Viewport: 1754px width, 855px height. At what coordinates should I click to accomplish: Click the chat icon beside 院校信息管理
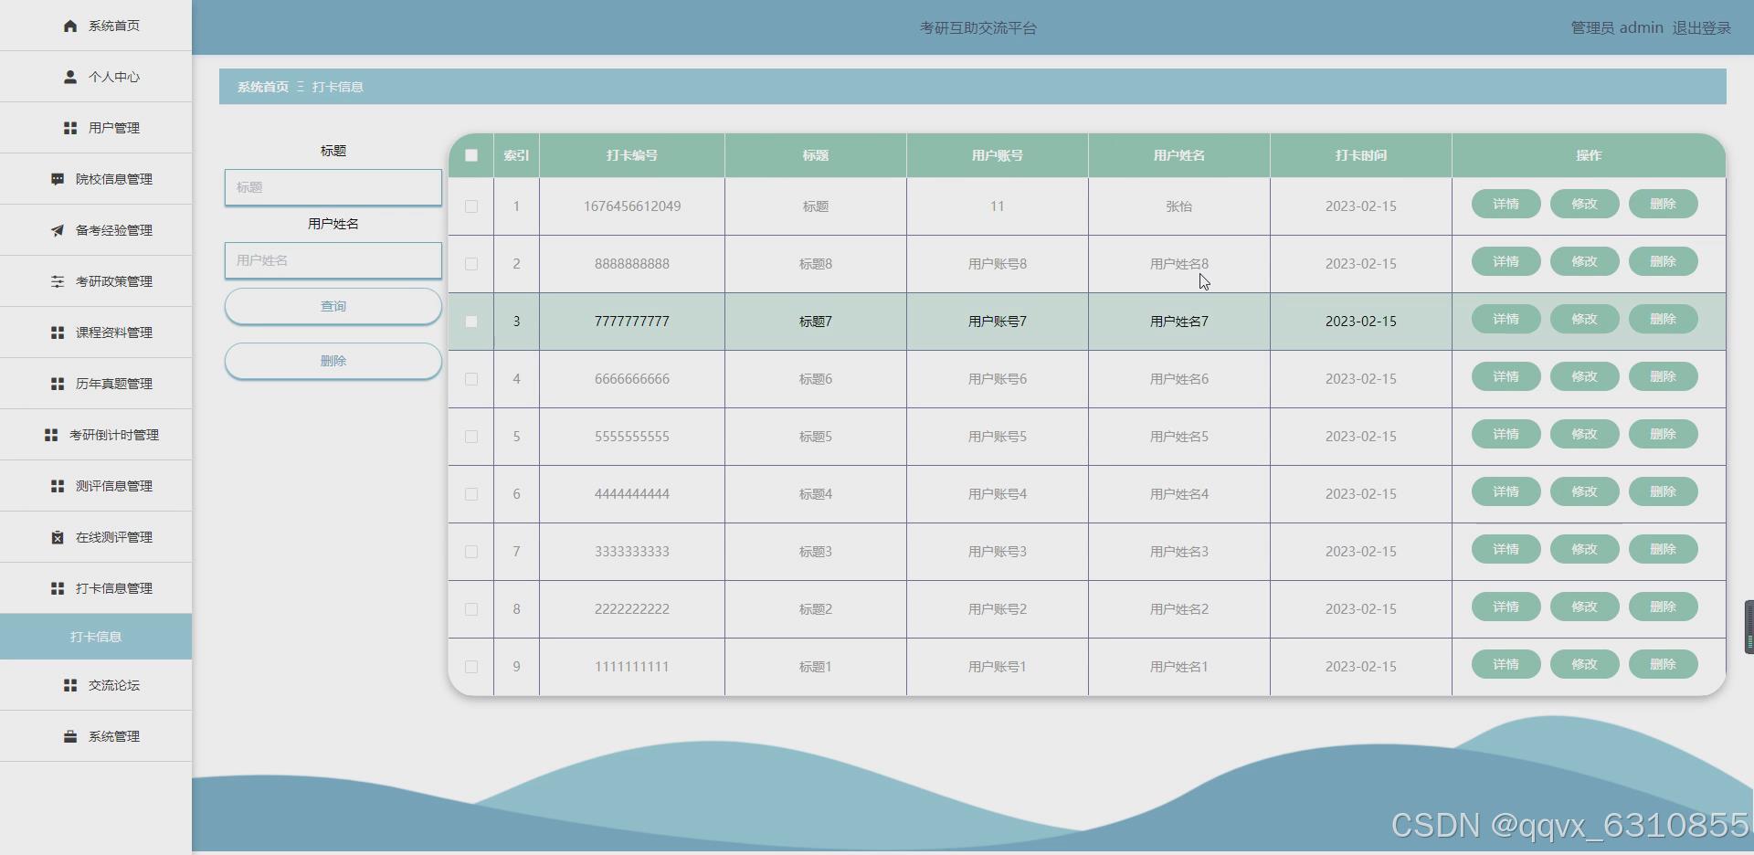coord(58,179)
